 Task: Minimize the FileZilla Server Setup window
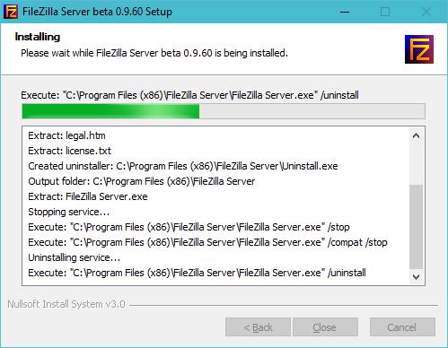coord(345,12)
